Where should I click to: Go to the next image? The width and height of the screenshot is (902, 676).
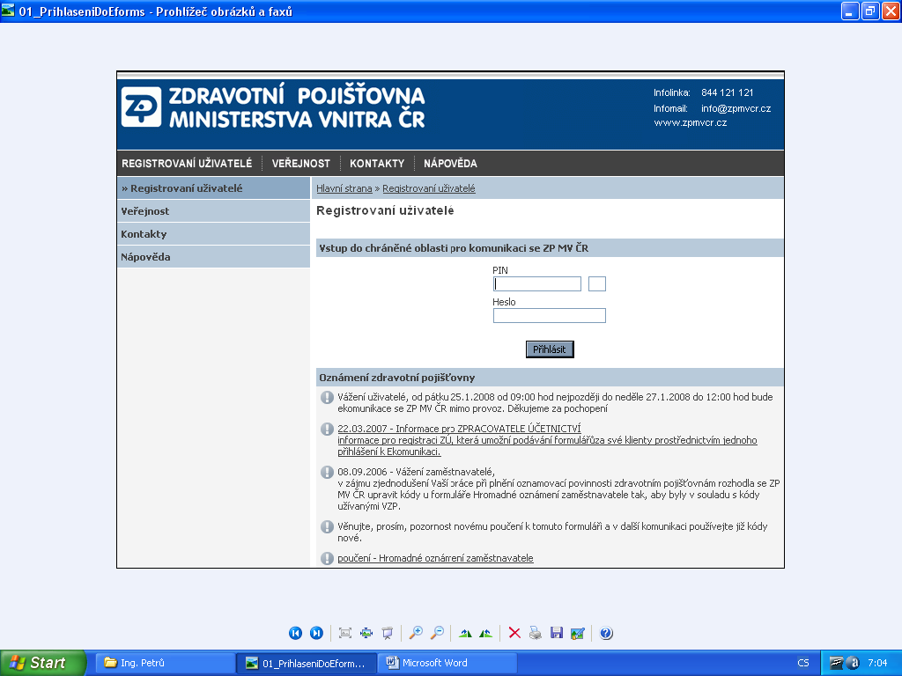click(316, 633)
